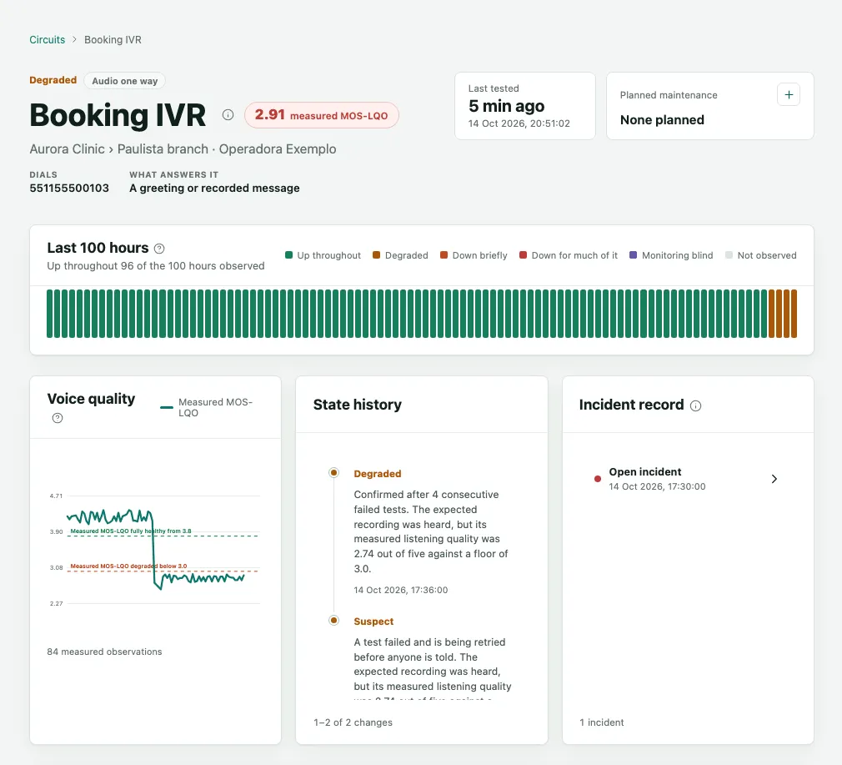This screenshot has height=765, width=842.
Task: Click 'Aurora Clinic › Paulista branch' location text
Action: click(118, 148)
